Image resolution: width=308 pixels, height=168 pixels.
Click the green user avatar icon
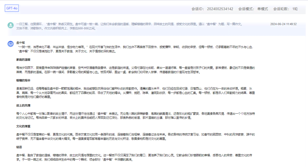[10, 25]
